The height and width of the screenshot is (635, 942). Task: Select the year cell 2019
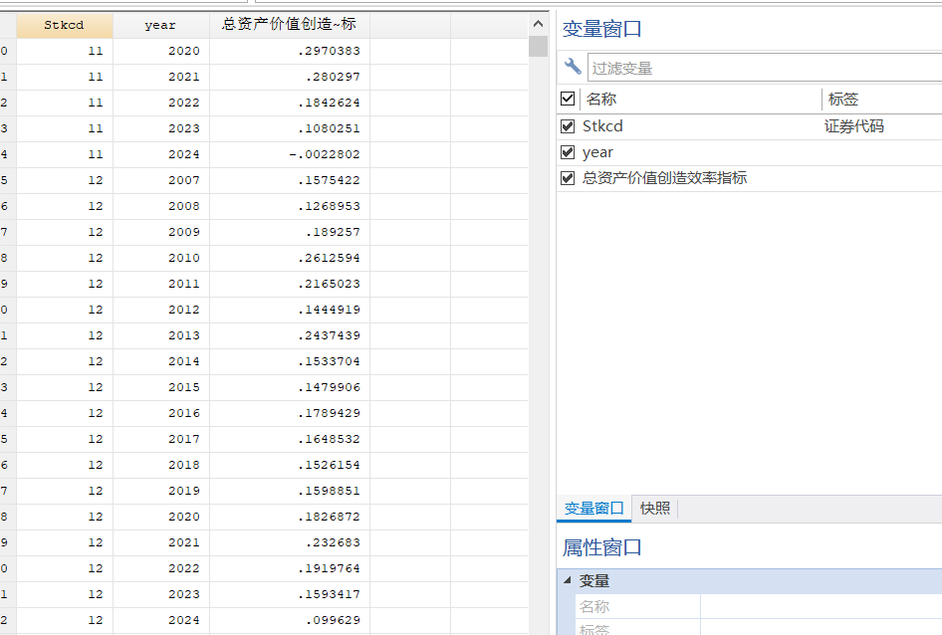coord(161,491)
